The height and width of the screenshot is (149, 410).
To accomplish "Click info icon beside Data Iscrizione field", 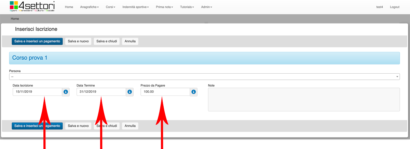I will tap(66, 92).
